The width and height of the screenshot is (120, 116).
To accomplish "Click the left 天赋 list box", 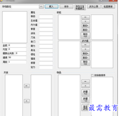I will [14, 95].
